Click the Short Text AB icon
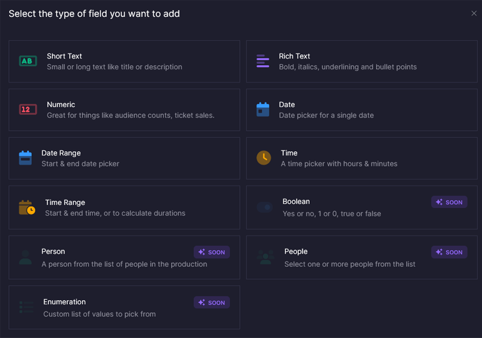 [x=28, y=61]
